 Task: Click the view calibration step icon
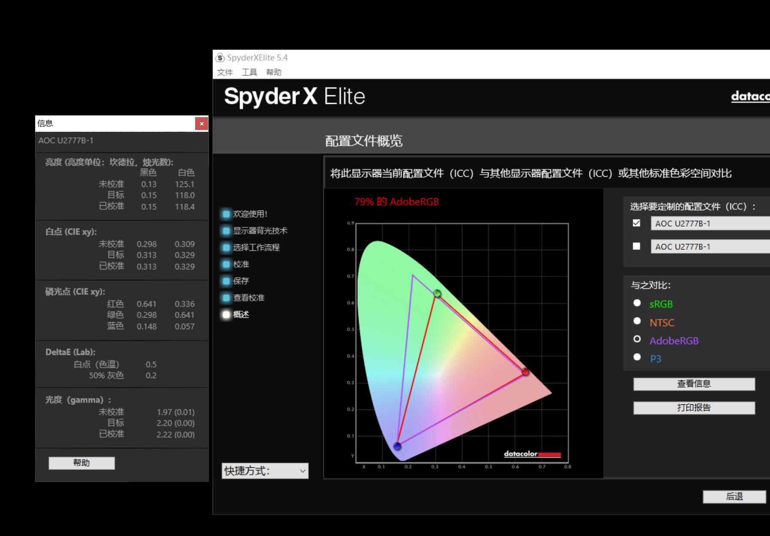[226, 298]
